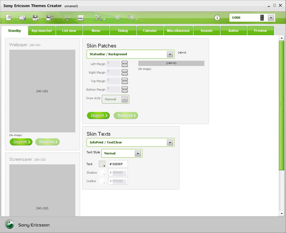Go to the Calendar tab

tap(150, 30)
